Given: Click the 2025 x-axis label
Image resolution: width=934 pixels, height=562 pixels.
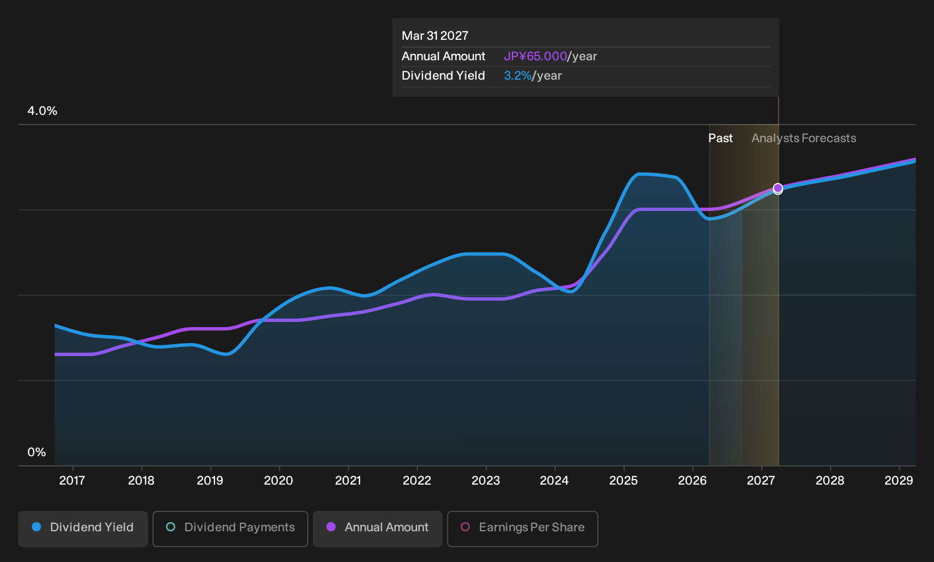Looking at the screenshot, I should 623,481.
